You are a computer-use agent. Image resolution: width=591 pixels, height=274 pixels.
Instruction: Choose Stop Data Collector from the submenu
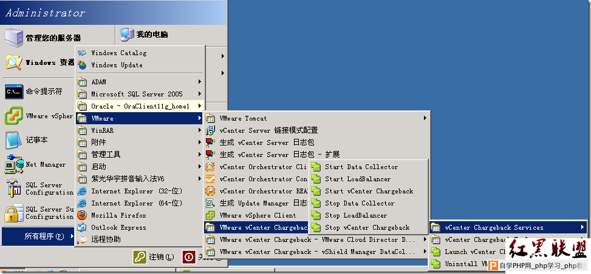[369, 203]
